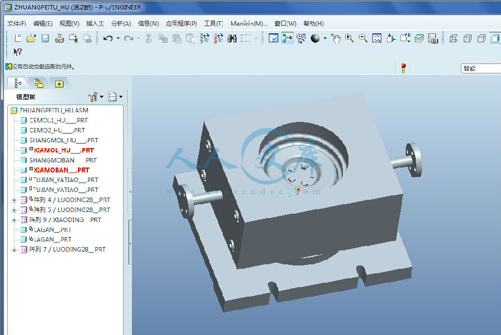Reorient the view with the orientation icon

[391, 38]
